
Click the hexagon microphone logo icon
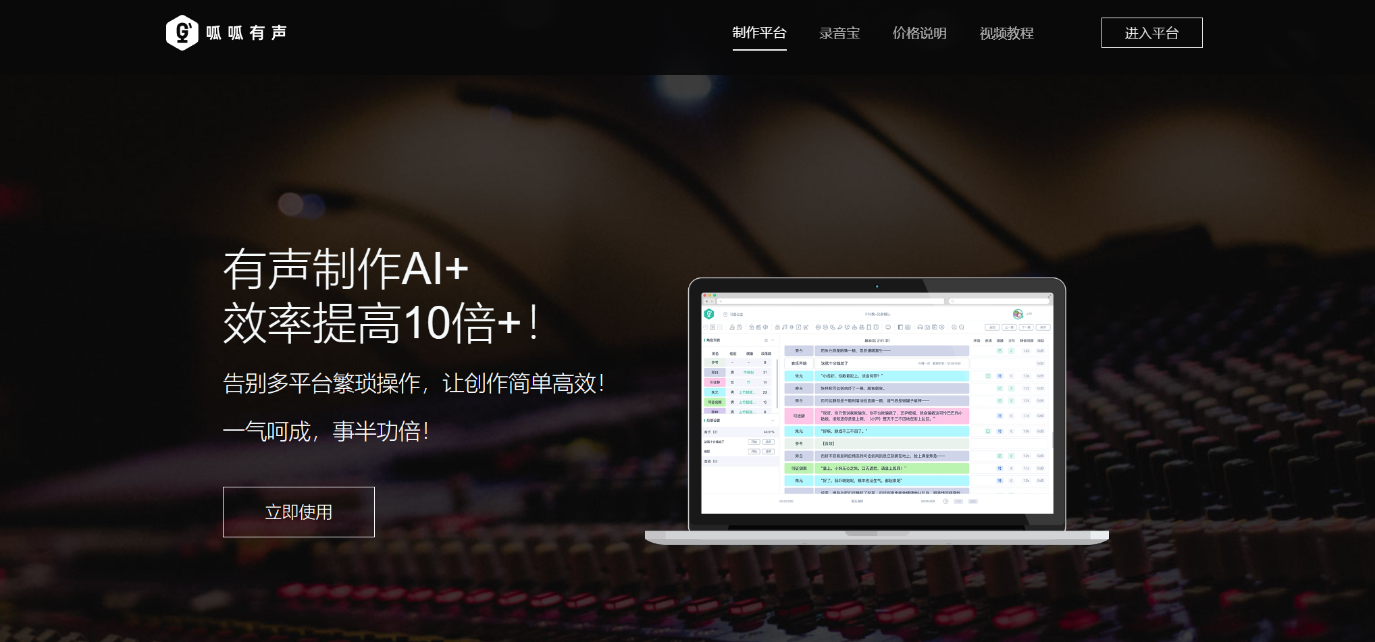[182, 32]
